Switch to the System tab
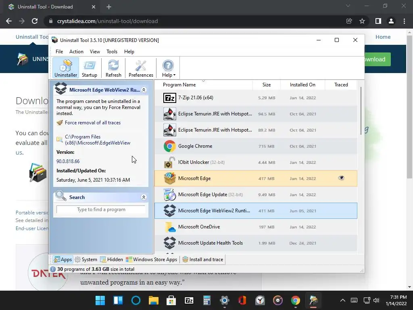Screen dimensions: 413x310 pyautogui.click(x=86, y=260)
